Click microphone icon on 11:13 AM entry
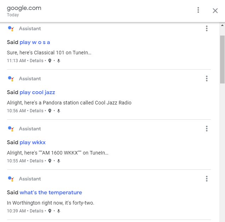 coord(58,61)
